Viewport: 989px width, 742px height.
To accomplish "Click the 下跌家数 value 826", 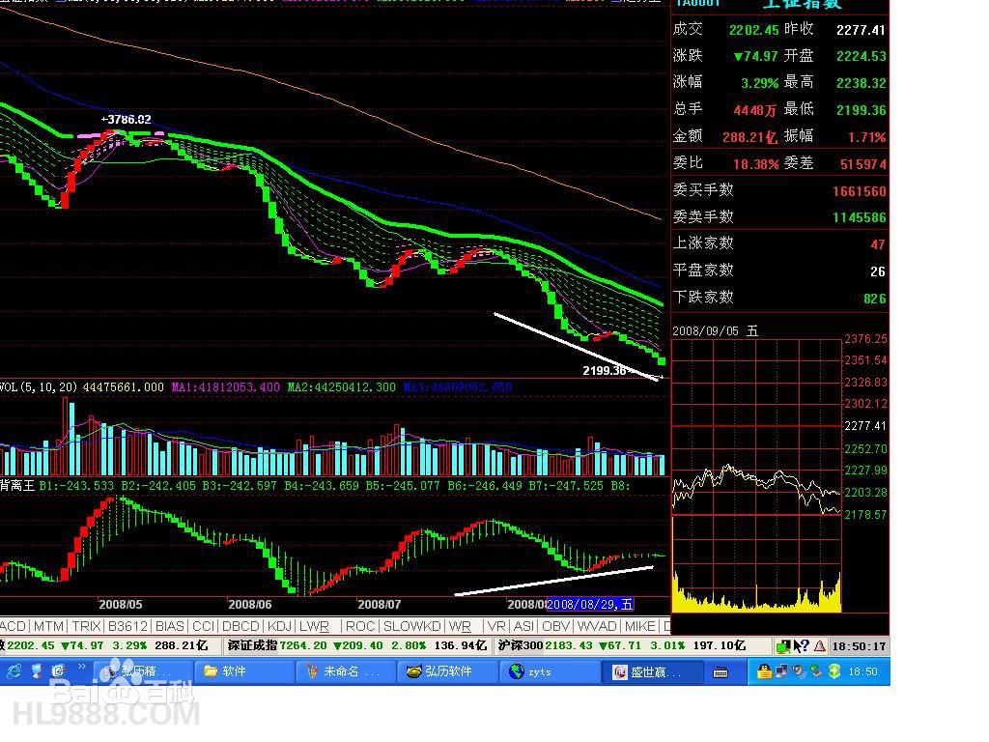I will [875, 299].
